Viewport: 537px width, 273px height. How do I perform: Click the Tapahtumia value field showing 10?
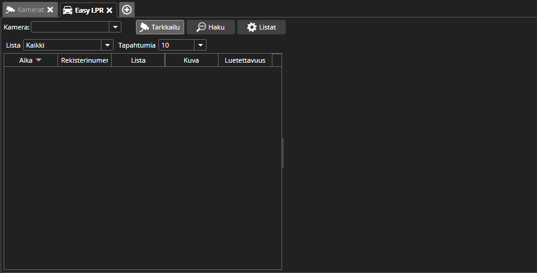[x=176, y=45]
